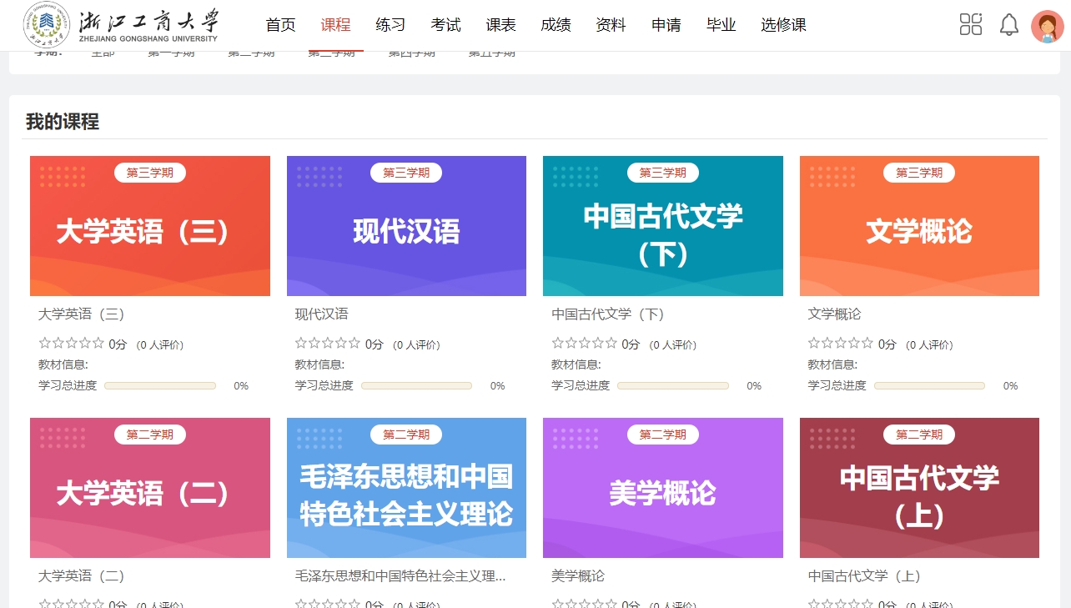Open the user avatar profile

[x=1047, y=26]
